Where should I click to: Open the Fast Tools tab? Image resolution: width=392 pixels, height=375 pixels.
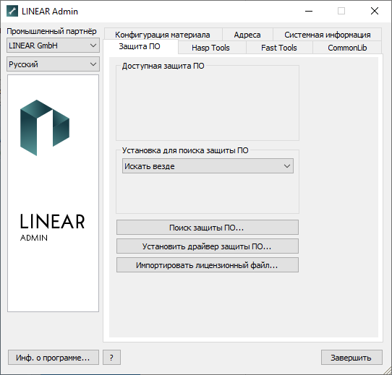(x=279, y=48)
